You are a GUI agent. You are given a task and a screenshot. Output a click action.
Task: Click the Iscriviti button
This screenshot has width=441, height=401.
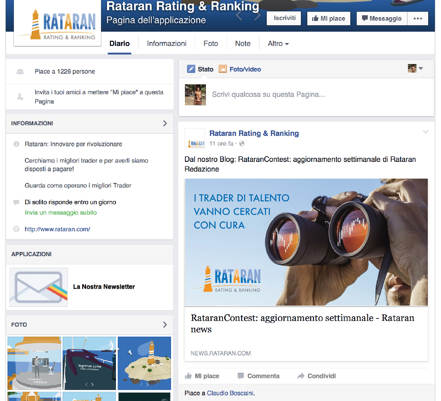click(285, 18)
